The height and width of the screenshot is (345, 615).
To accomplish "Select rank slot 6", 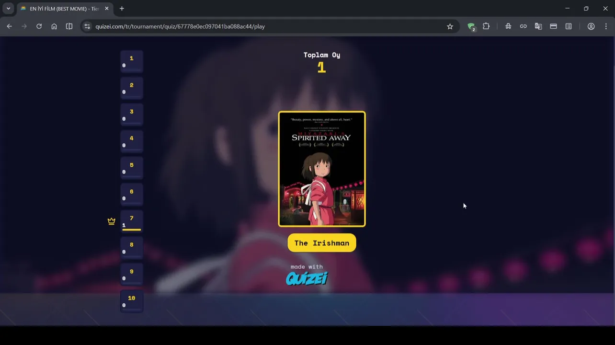I will pos(132,195).
